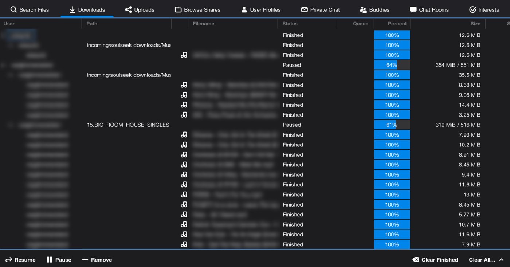
Task: Go to the User Profiles tab
Action: click(261, 10)
